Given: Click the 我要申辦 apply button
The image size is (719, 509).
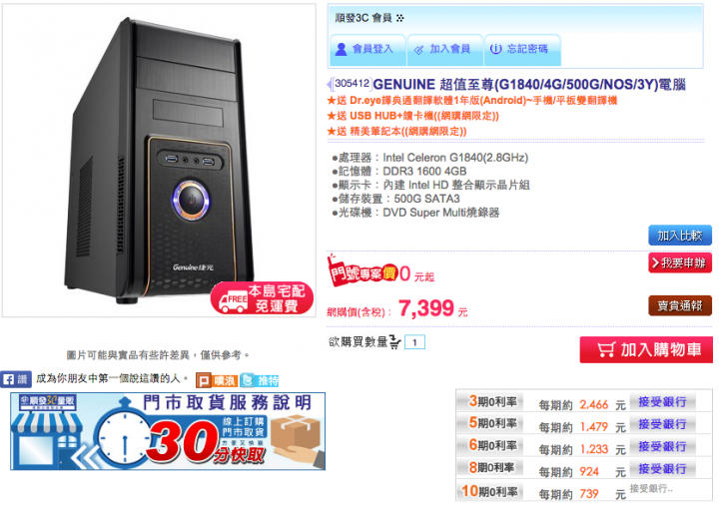Looking at the screenshot, I should pos(680,262).
